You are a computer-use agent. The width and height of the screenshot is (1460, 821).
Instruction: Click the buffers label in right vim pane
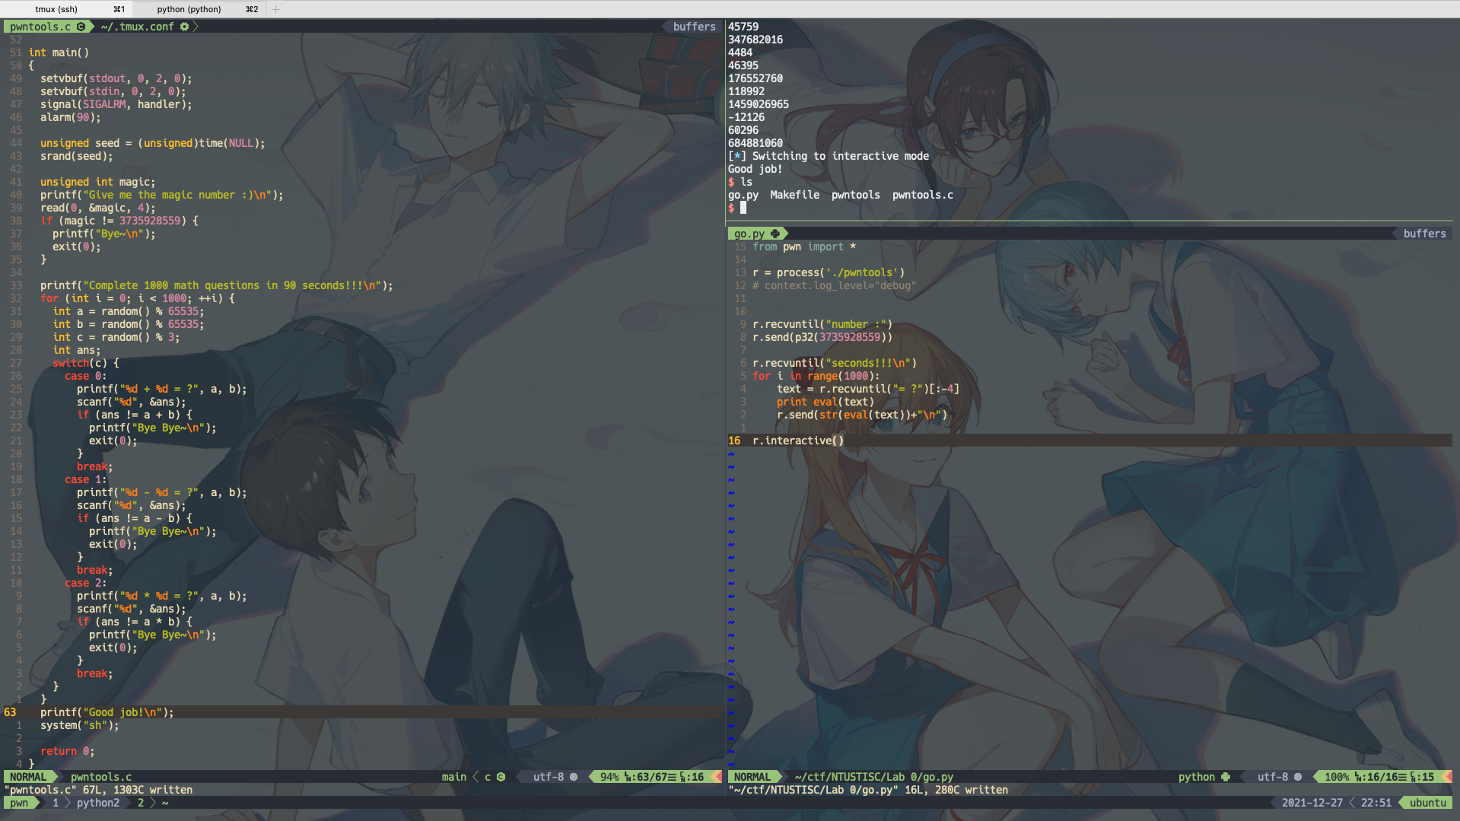coord(1424,234)
